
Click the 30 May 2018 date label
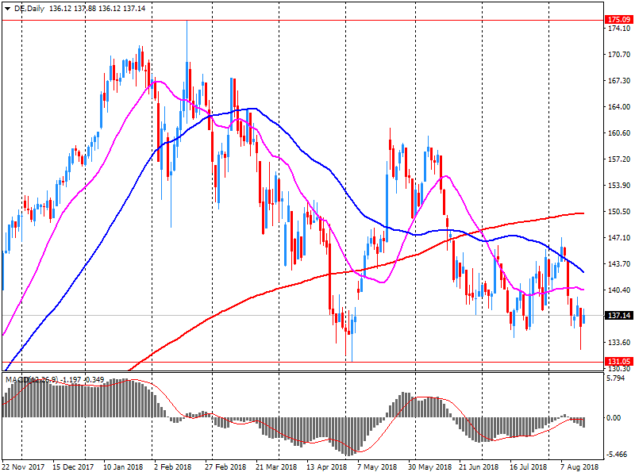pyautogui.click(x=429, y=467)
